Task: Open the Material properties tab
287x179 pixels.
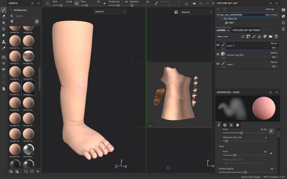Action: pos(238,125)
